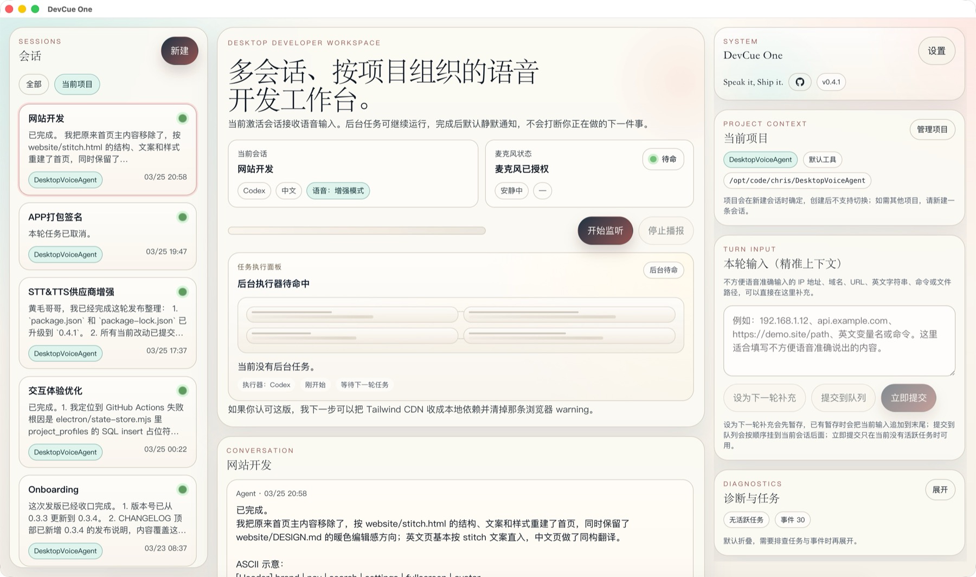Toggle the 当前项目 session filter

(77, 84)
